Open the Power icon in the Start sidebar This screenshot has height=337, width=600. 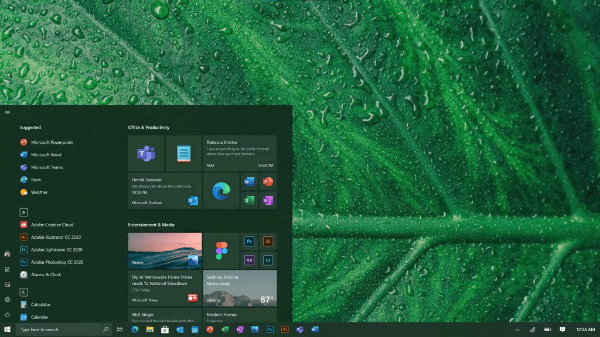[x=8, y=315]
